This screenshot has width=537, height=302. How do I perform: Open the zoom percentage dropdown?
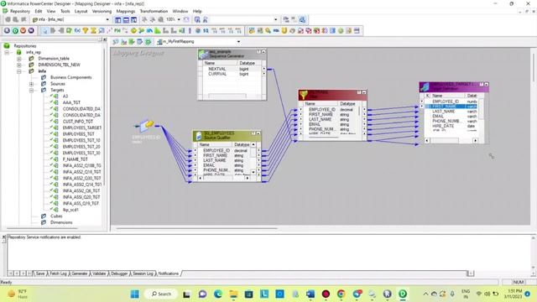pos(179,19)
